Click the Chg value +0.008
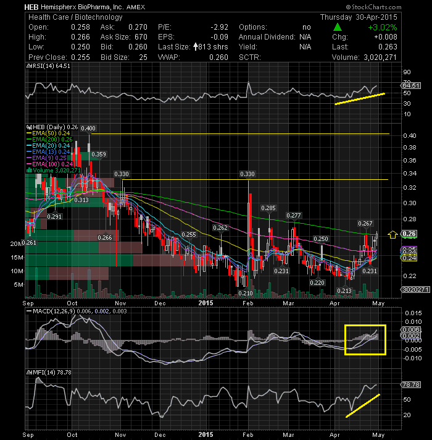 (x=386, y=37)
